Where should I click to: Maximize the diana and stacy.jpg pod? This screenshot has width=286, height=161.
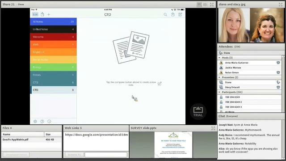pyautogui.click(x=281, y=4)
